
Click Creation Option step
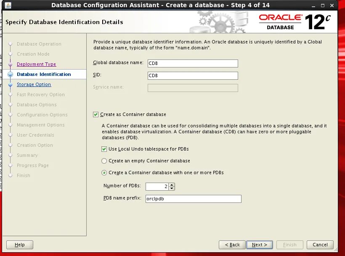coord(35,146)
